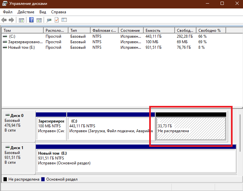Click the 76,76 ГБ free space cell

tap(184, 47)
